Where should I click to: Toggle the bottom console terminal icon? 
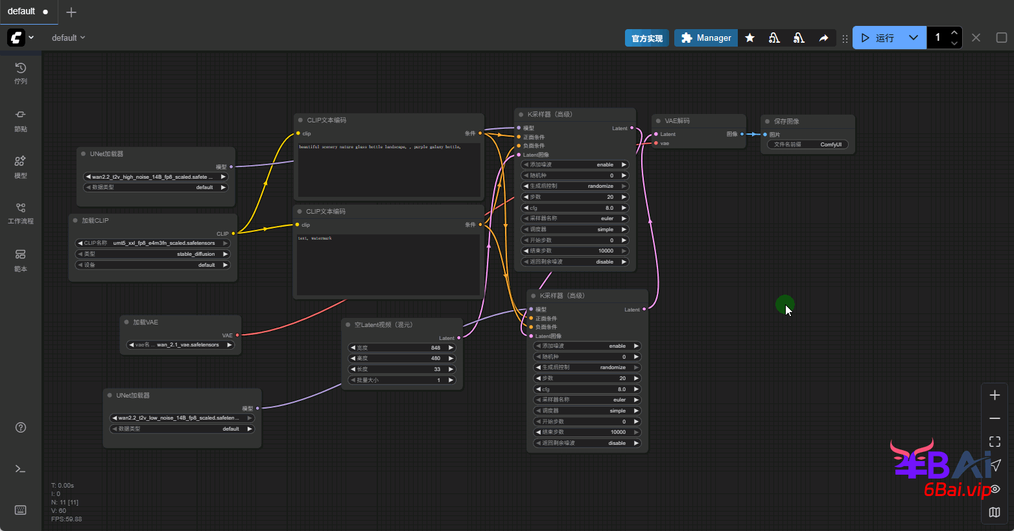21,469
